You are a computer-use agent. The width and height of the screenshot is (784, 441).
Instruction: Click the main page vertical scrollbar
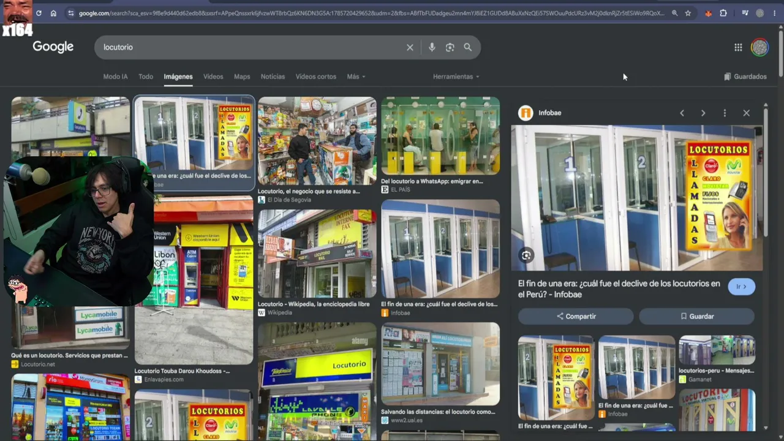pos(780,52)
